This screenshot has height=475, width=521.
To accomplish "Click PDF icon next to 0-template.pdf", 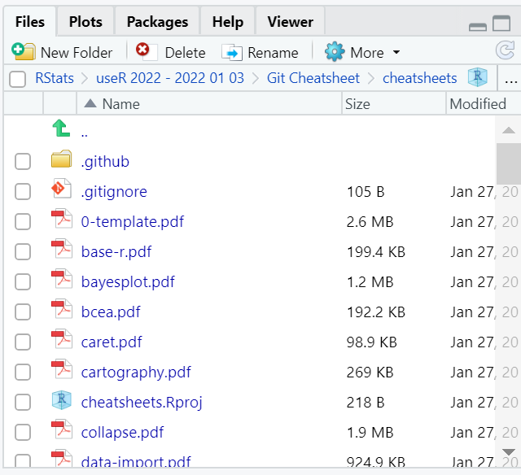I will pyautogui.click(x=62, y=219).
